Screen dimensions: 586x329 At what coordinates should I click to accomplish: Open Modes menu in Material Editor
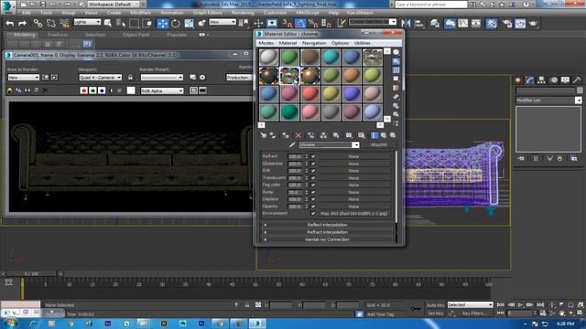tap(266, 43)
